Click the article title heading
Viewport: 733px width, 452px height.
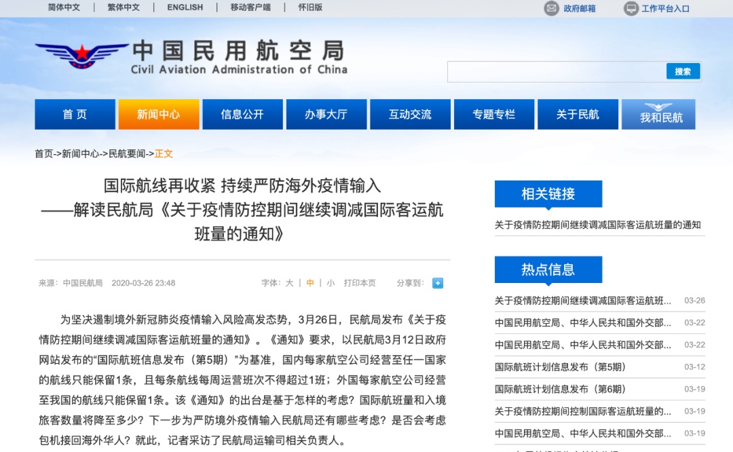pos(242,210)
